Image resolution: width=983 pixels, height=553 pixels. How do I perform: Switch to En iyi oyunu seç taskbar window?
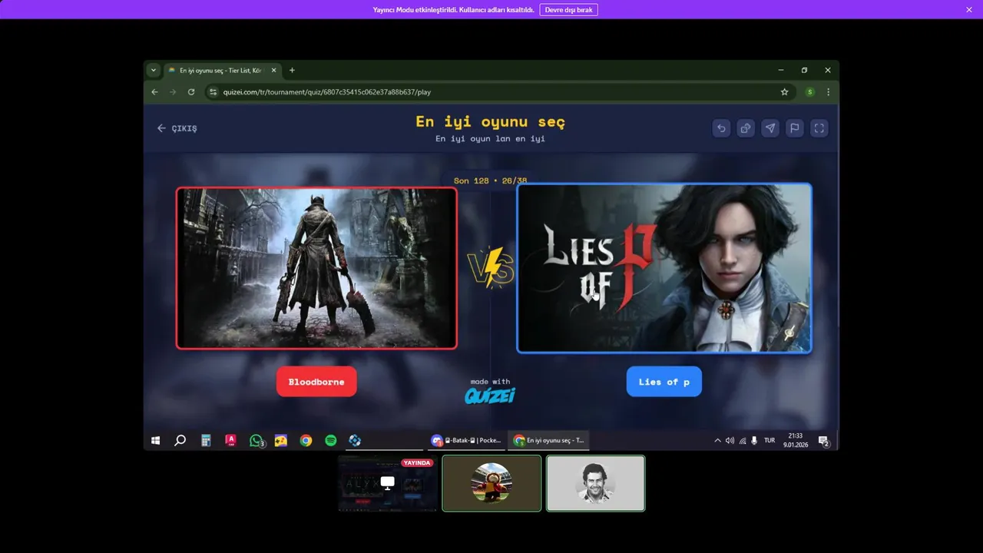click(549, 441)
